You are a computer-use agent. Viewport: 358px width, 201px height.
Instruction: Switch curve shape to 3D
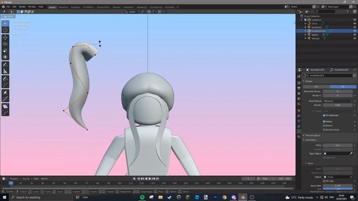pos(343,87)
